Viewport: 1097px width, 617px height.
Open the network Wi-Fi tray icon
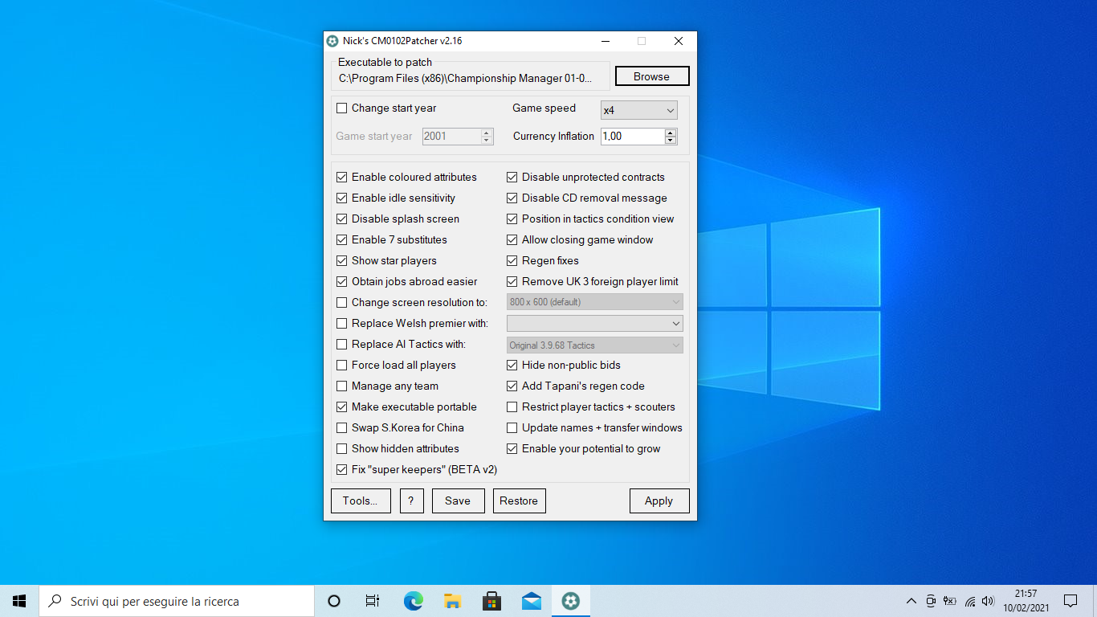[x=970, y=601]
